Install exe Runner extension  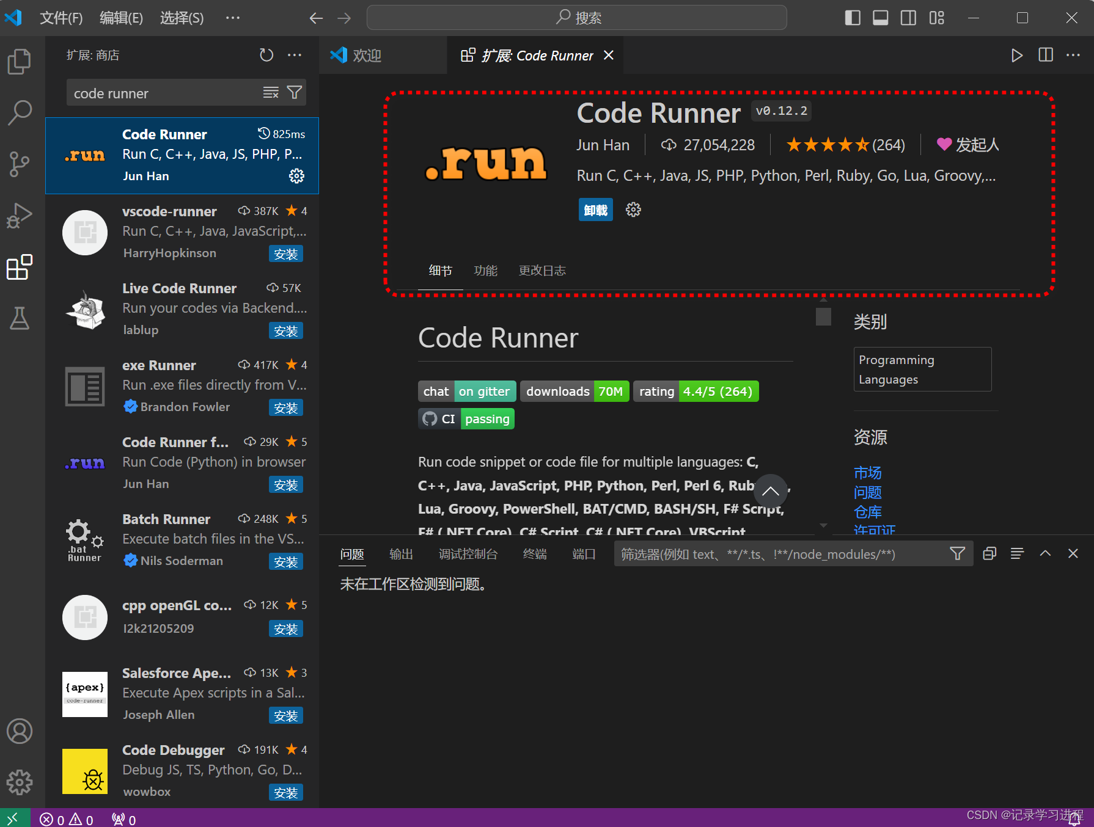pos(285,408)
